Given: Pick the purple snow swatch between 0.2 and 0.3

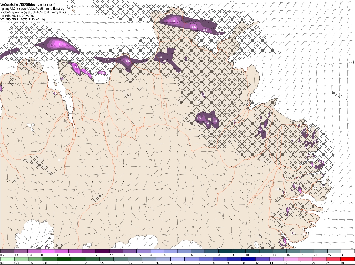Looking at the screenshot, I should 7,251.
